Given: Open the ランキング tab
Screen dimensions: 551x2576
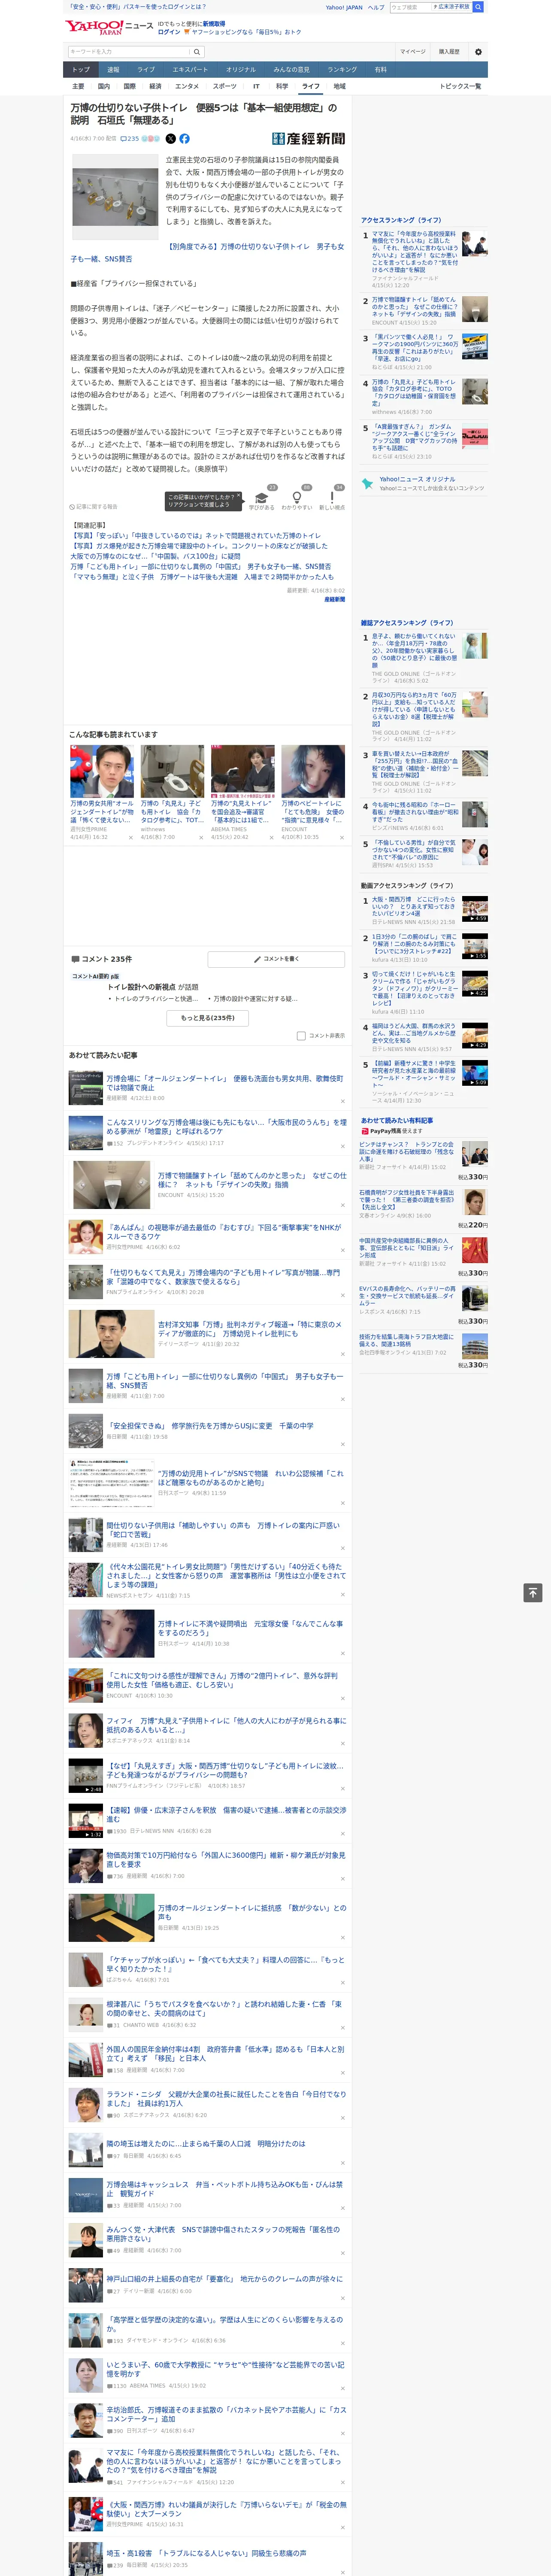Looking at the screenshot, I should [342, 69].
